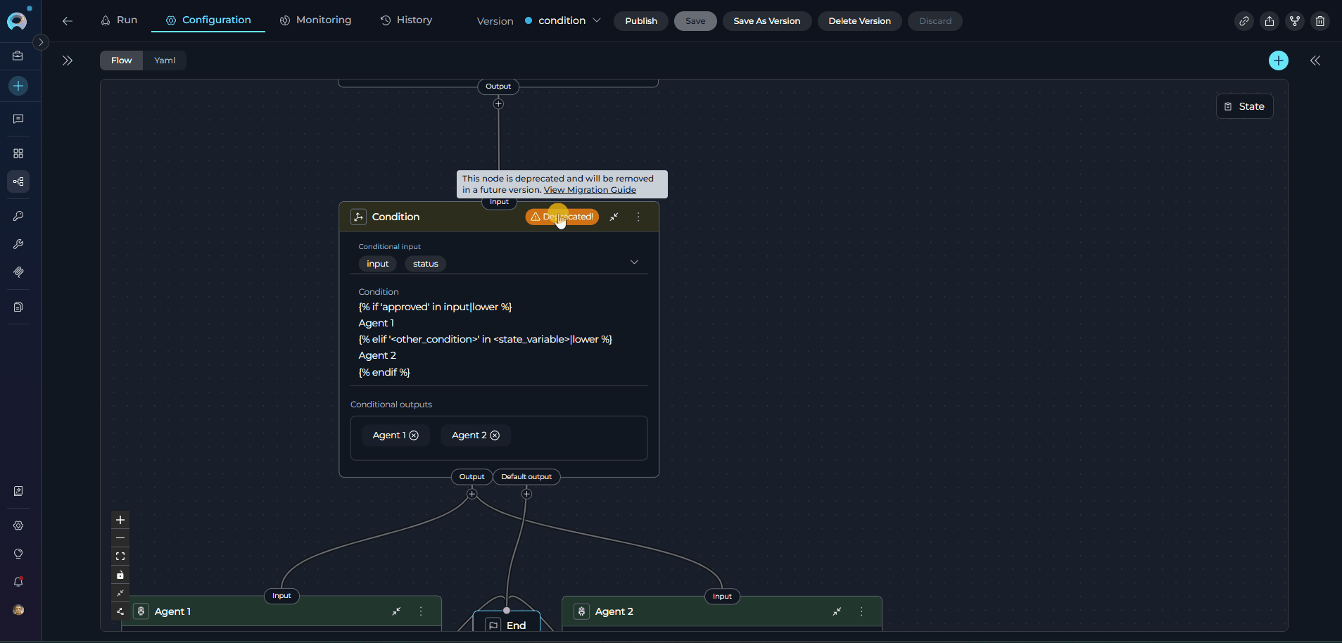Open the History tab
Screen dimensions: 1342x643
pos(406,20)
